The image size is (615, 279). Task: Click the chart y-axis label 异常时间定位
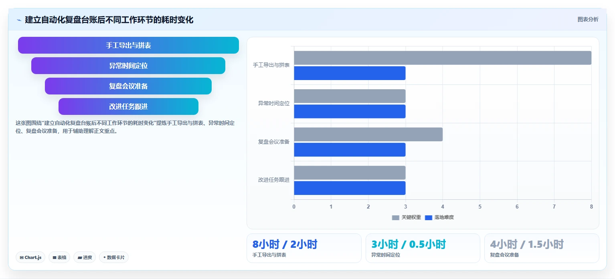(274, 103)
